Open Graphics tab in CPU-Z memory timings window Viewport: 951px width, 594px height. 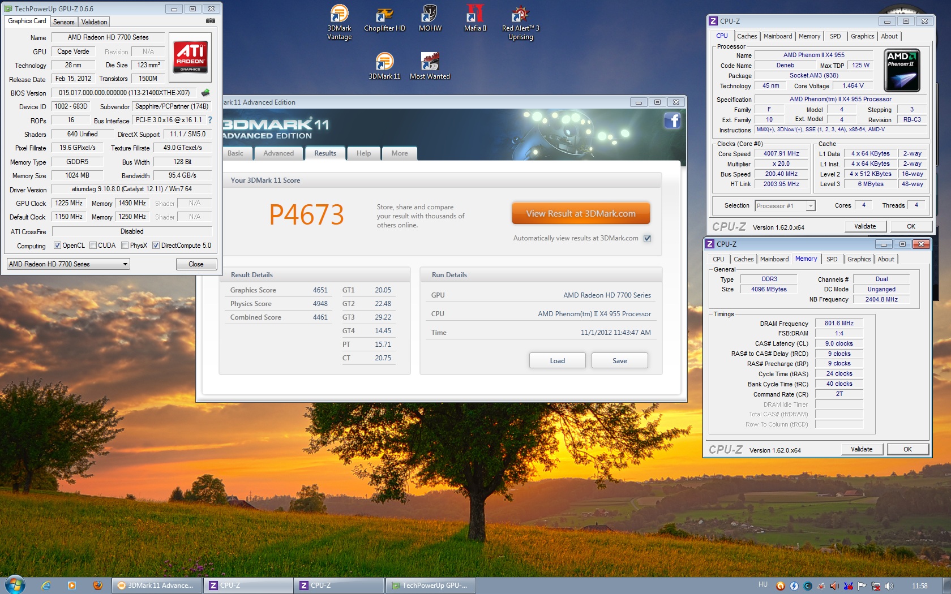pos(859,259)
